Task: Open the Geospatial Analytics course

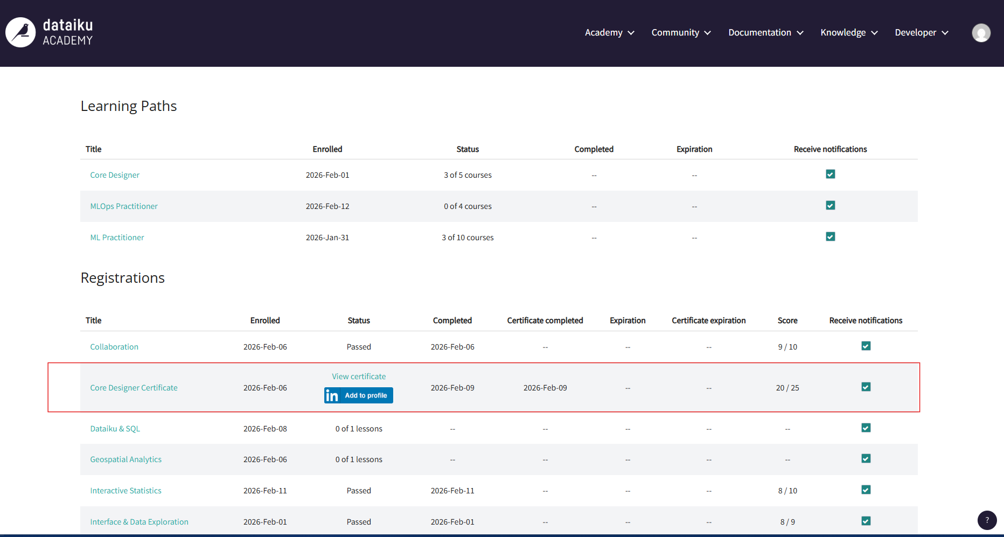Action: 125,459
